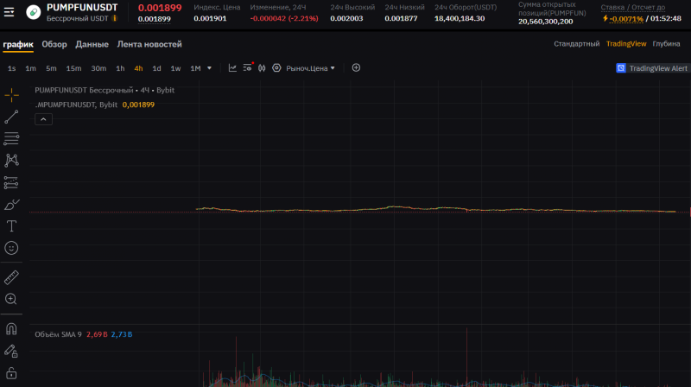The width and height of the screenshot is (691, 387).
Task: Open chart type line icon
Action: point(232,68)
